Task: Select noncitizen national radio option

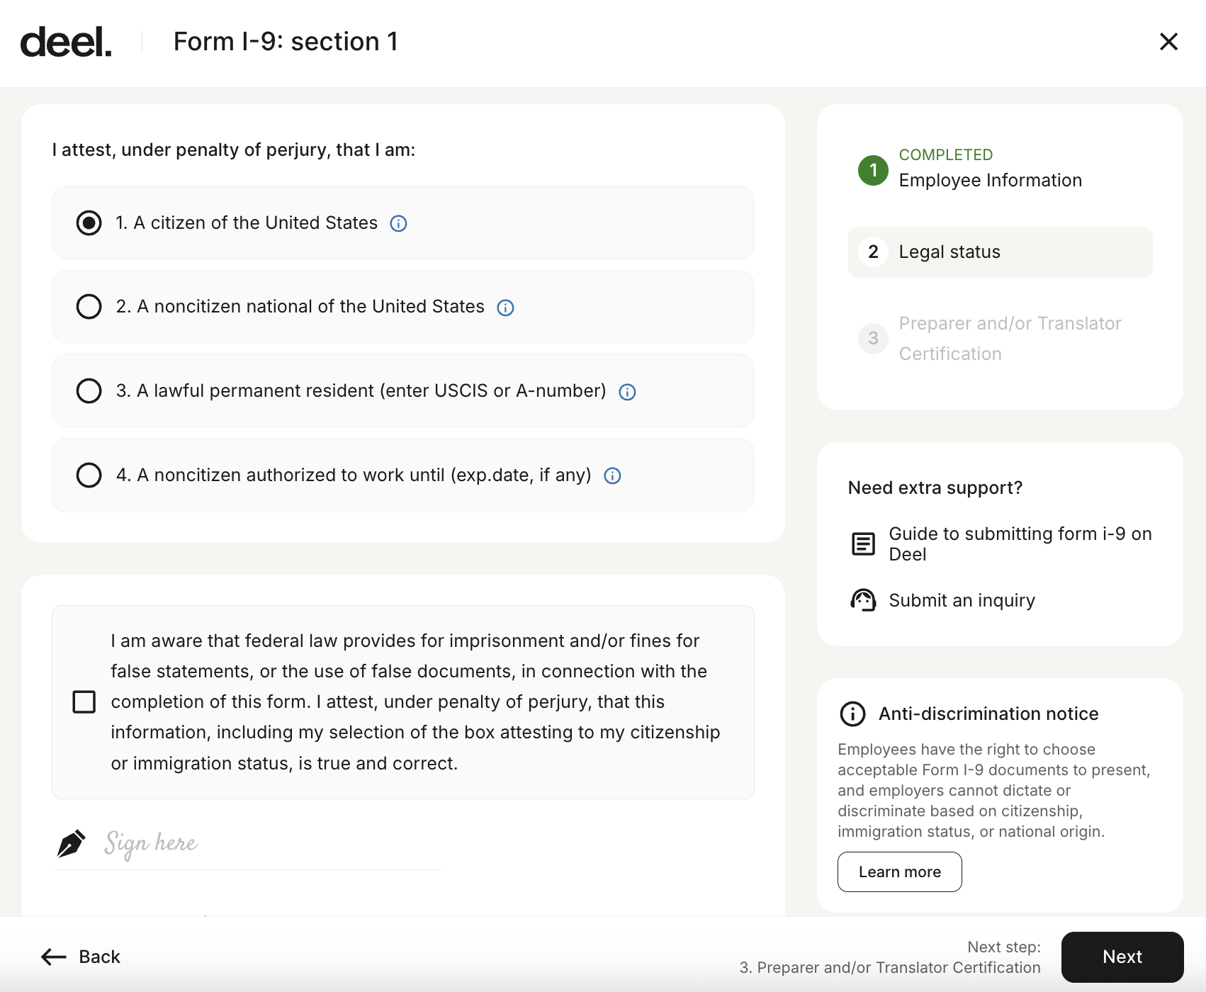Action: coord(89,307)
